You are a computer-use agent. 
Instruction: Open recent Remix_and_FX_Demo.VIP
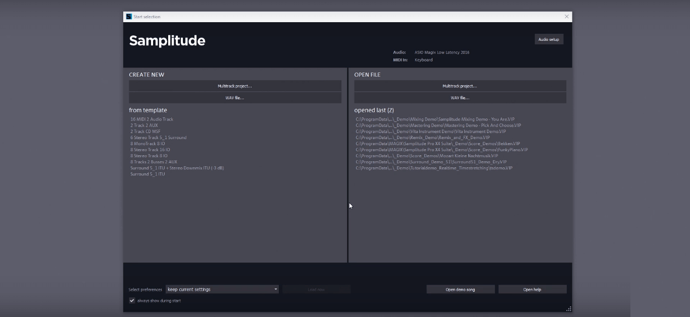(x=423, y=138)
